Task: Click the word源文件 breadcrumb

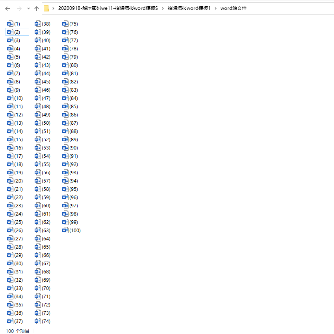Action: [233, 8]
